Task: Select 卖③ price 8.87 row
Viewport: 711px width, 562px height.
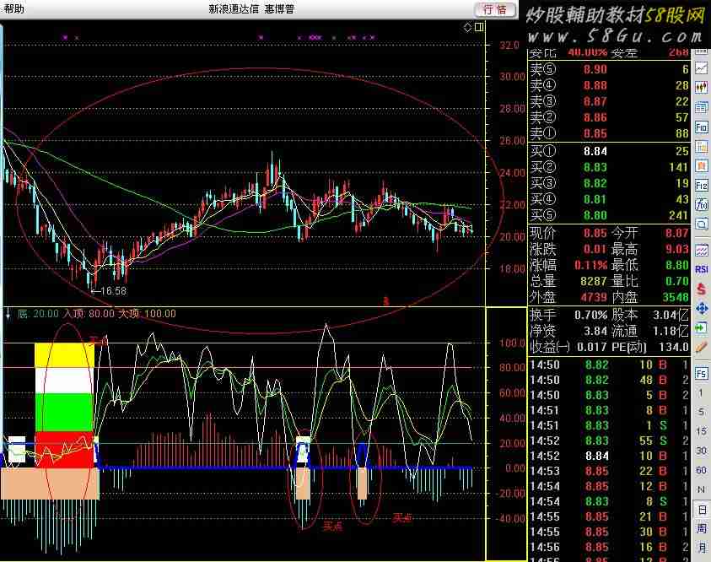Action: click(x=609, y=101)
